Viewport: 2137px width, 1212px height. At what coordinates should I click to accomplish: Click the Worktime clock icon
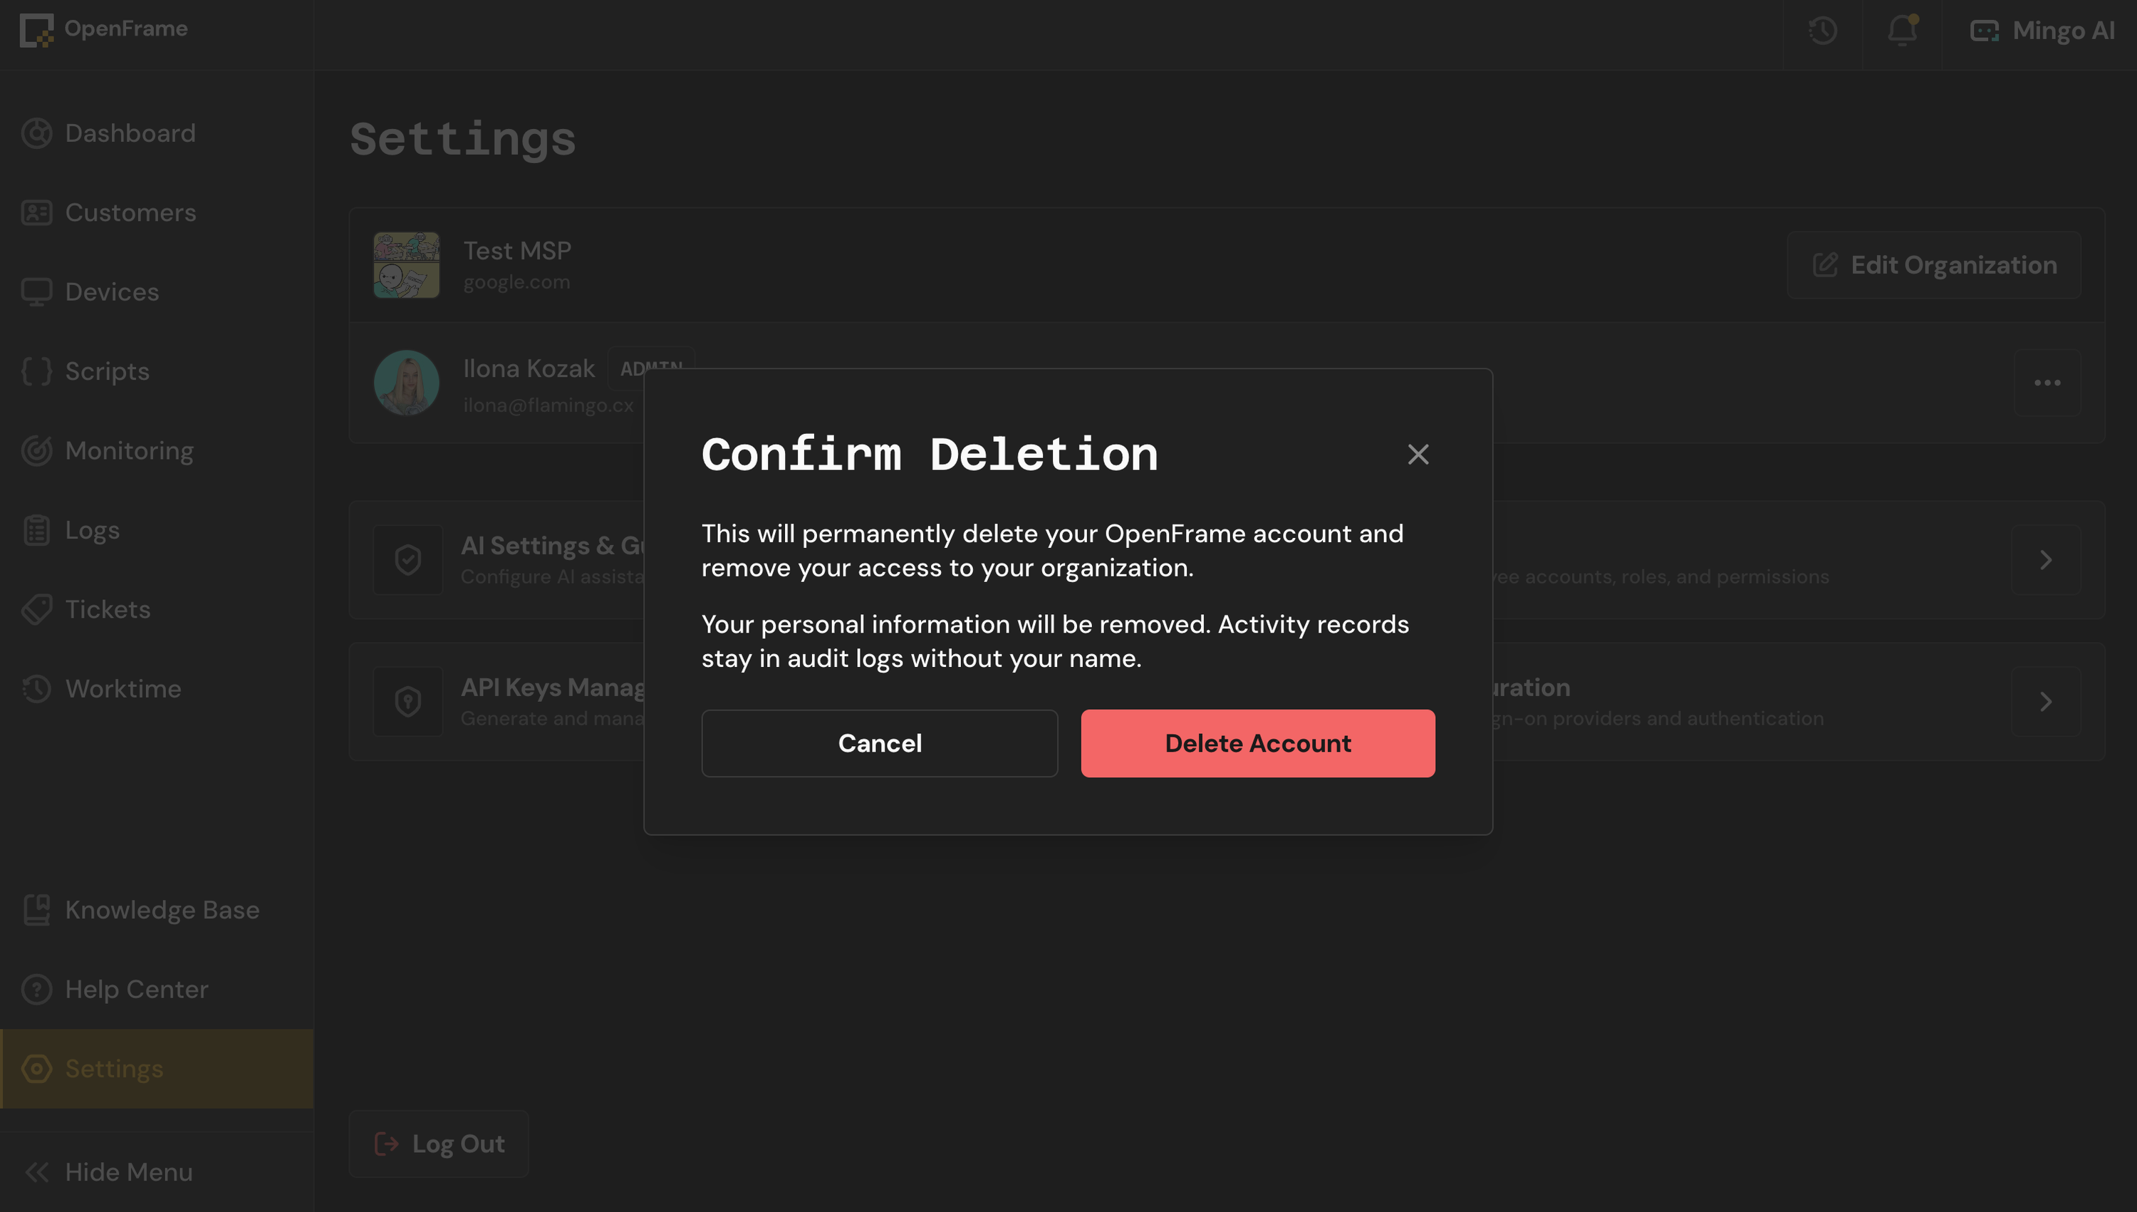(x=36, y=688)
